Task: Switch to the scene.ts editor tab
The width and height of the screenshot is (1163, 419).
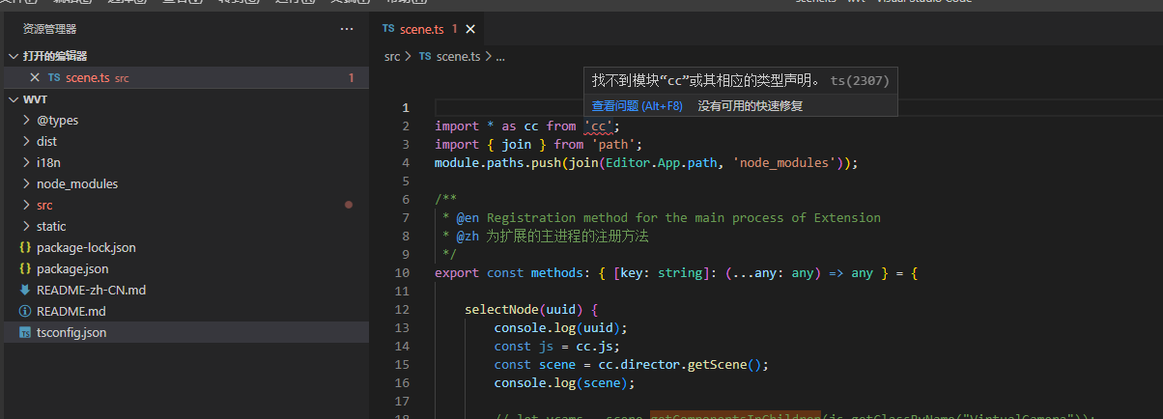Action: pos(422,29)
